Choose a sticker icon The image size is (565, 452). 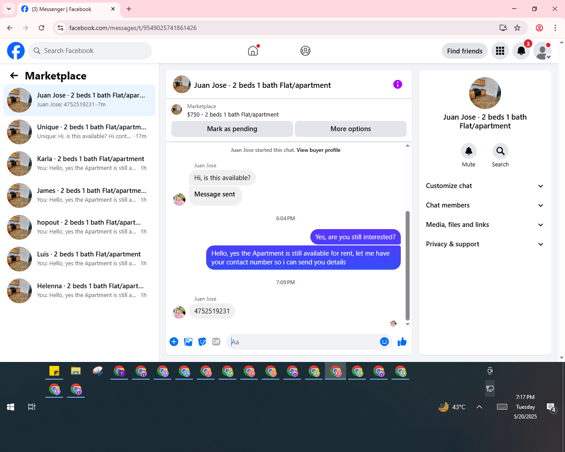tap(202, 342)
